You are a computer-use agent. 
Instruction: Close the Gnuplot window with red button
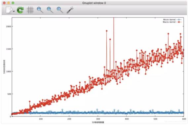tap(4, 3)
